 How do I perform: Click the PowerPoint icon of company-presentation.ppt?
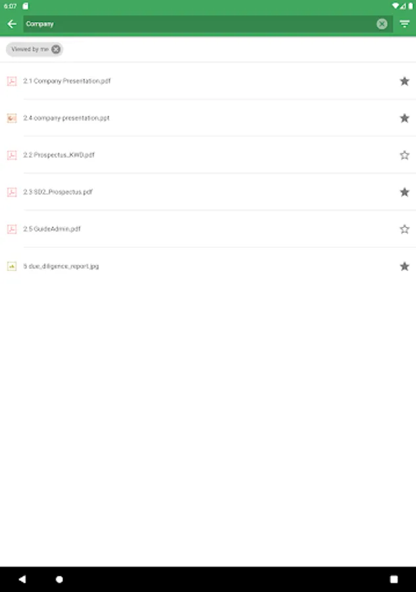click(12, 118)
